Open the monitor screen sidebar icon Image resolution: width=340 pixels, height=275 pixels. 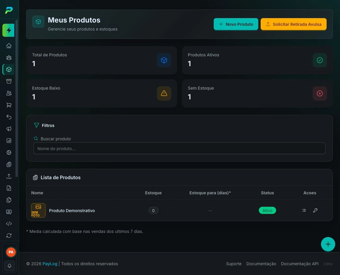tap(9, 212)
